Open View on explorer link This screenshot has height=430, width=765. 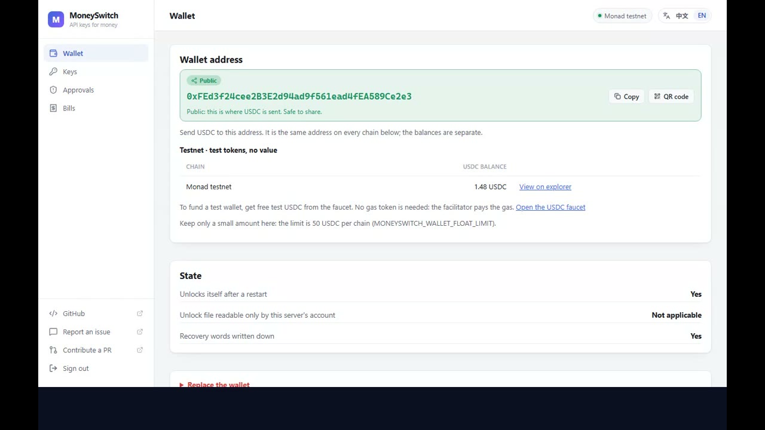[545, 187]
